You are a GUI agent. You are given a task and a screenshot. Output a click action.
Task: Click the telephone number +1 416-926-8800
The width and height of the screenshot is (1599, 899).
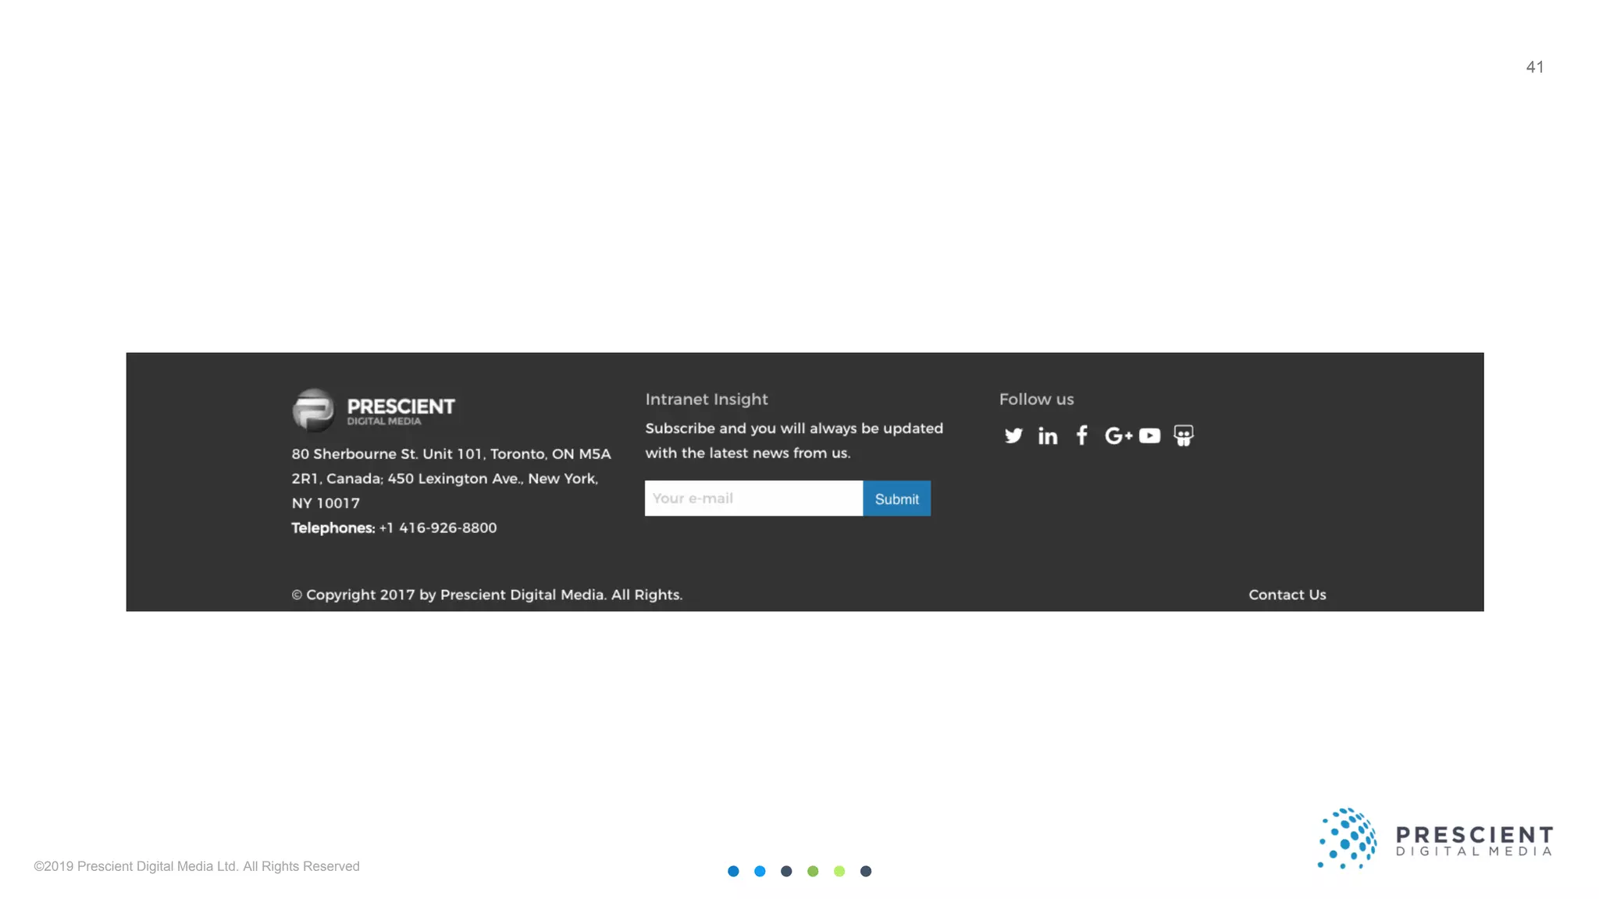pyautogui.click(x=438, y=528)
